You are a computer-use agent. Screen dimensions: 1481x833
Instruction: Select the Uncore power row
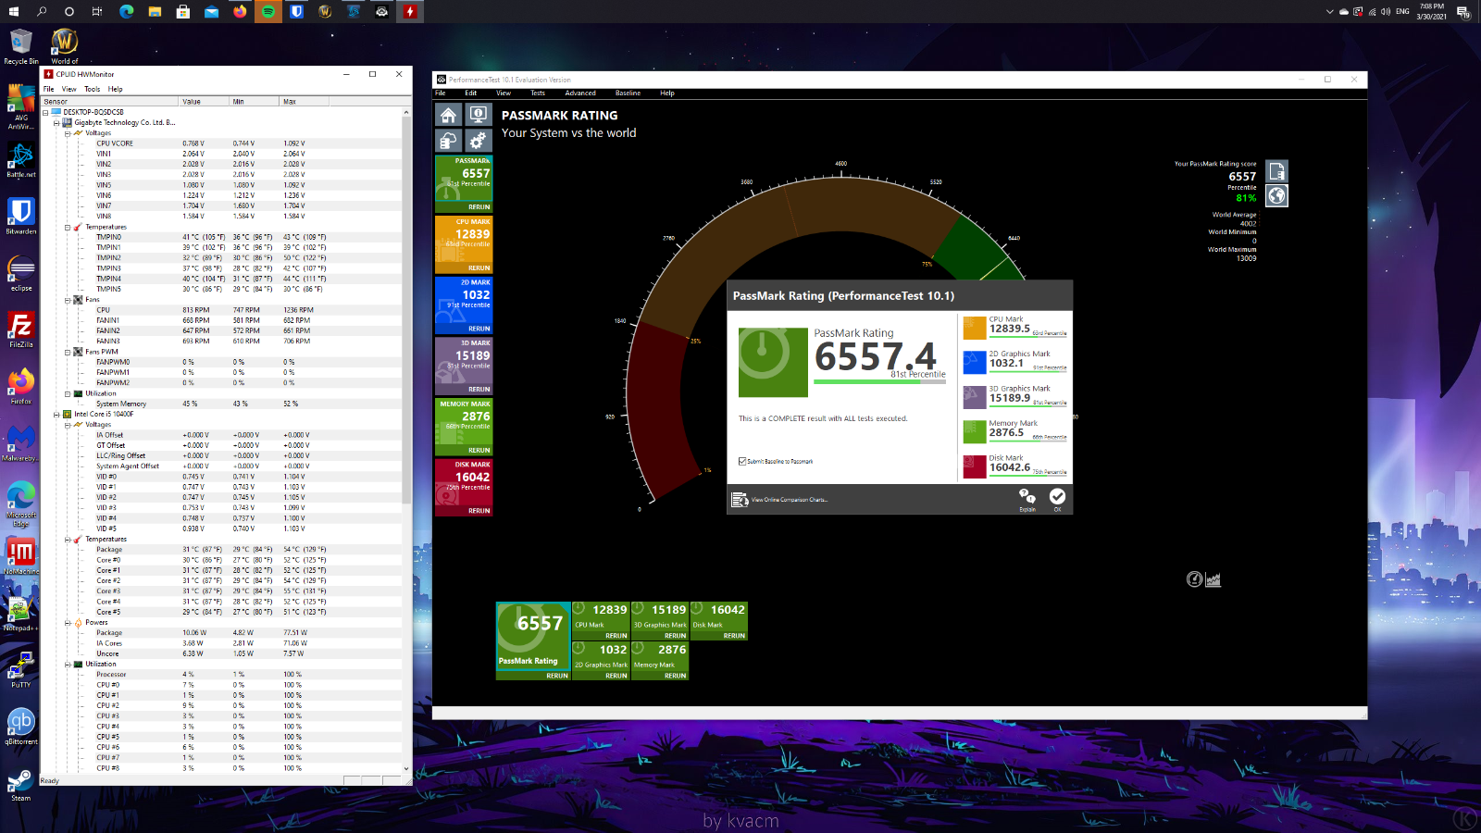tap(222, 653)
